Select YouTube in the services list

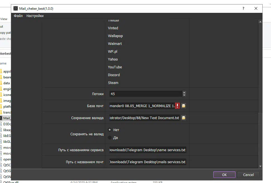(x=115, y=67)
